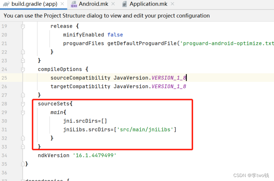Click line number 34 in gutter
The image size is (274, 181).
coord(4,156)
